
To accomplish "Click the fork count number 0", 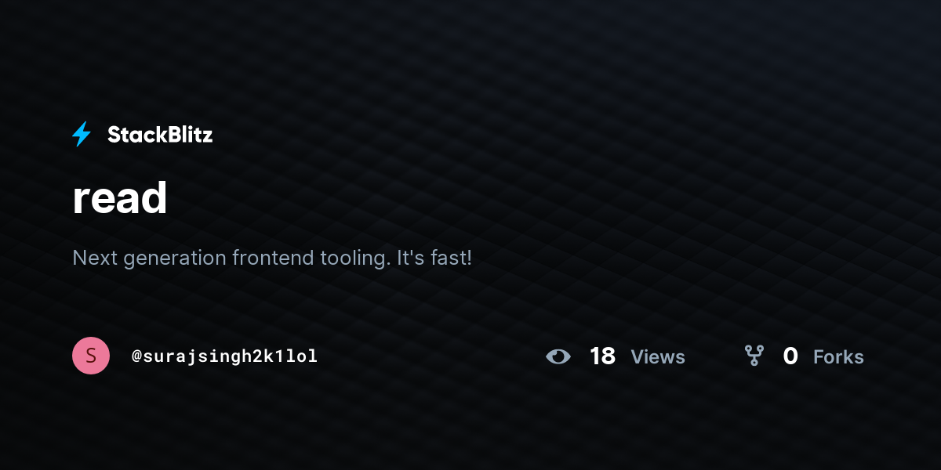I will tap(790, 356).
